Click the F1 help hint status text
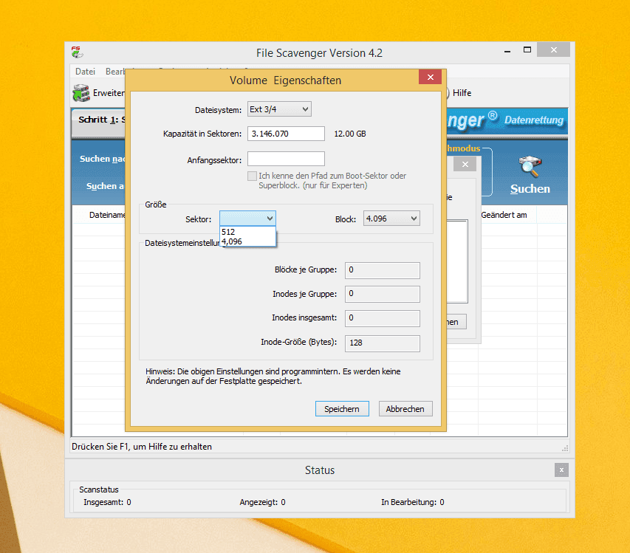This screenshot has height=553, width=630. click(x=141, y=447)
